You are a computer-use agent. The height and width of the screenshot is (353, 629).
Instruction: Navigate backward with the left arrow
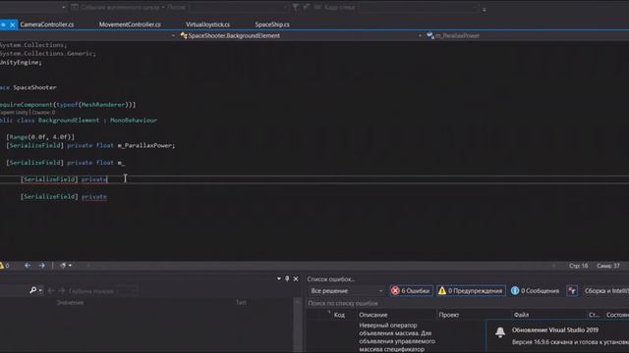[x=28, y=266]
